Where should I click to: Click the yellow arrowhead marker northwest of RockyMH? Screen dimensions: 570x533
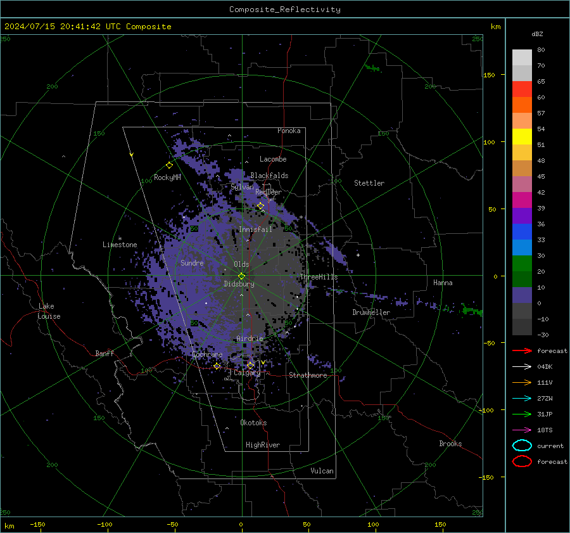pos(132,155)
